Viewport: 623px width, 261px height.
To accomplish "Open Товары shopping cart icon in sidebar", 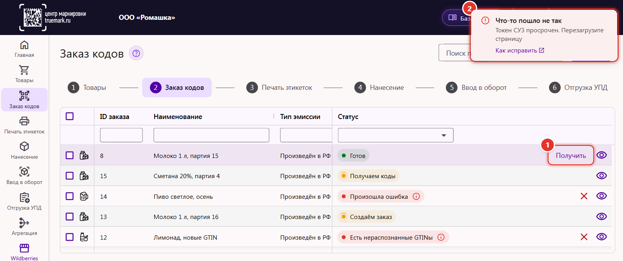I will pyautogui.click(x=24, y=70).
